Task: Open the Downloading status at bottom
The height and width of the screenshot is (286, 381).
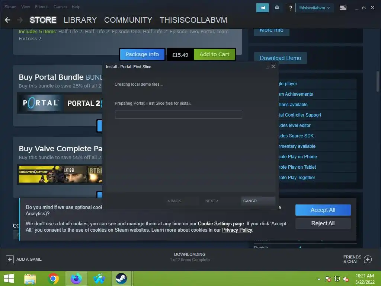Action: 190,257
